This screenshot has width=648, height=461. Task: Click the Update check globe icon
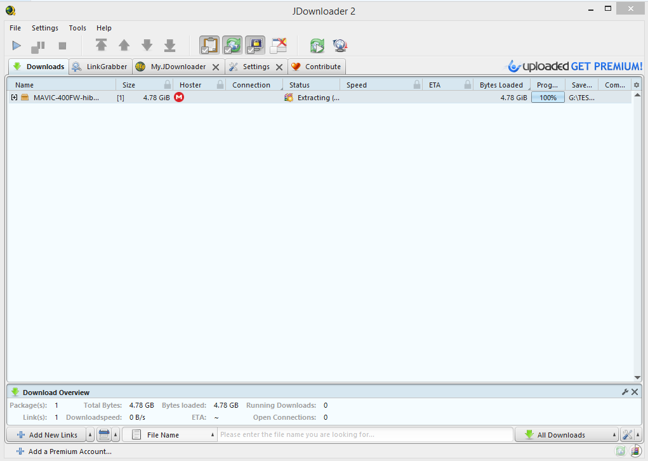tap(340, 46)
